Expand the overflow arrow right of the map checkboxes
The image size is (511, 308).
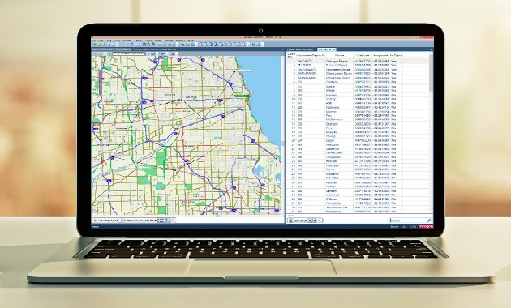(173, 220)
